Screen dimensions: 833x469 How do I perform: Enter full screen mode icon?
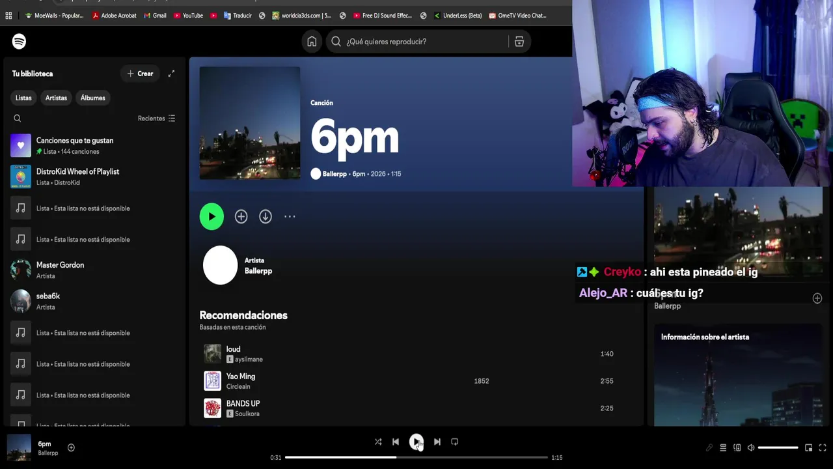(823, 448)
